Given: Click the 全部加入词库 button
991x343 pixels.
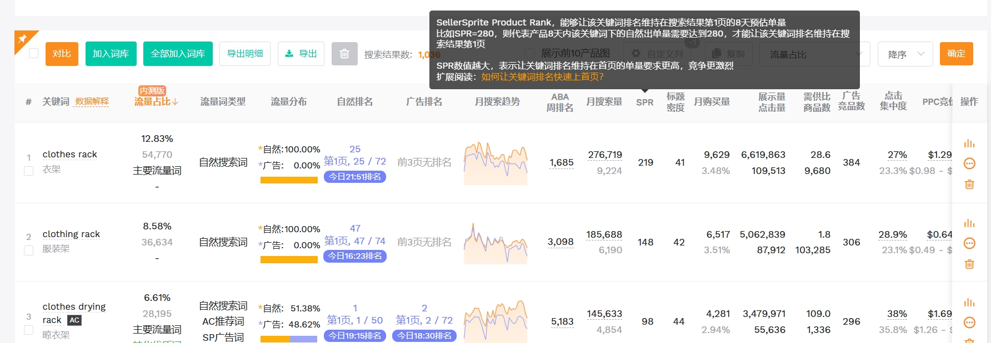Looking at the screenshot, I should tap(178, 54).
